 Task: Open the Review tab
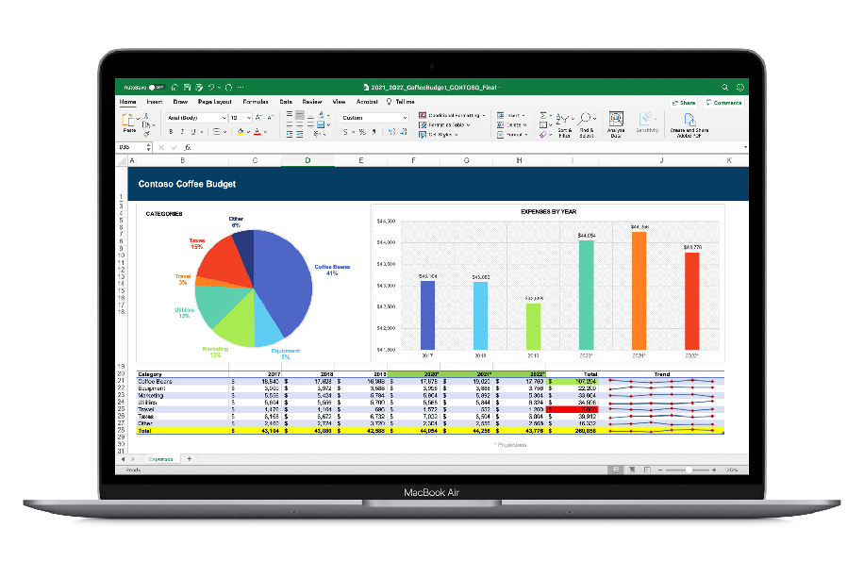coord(312,102)
